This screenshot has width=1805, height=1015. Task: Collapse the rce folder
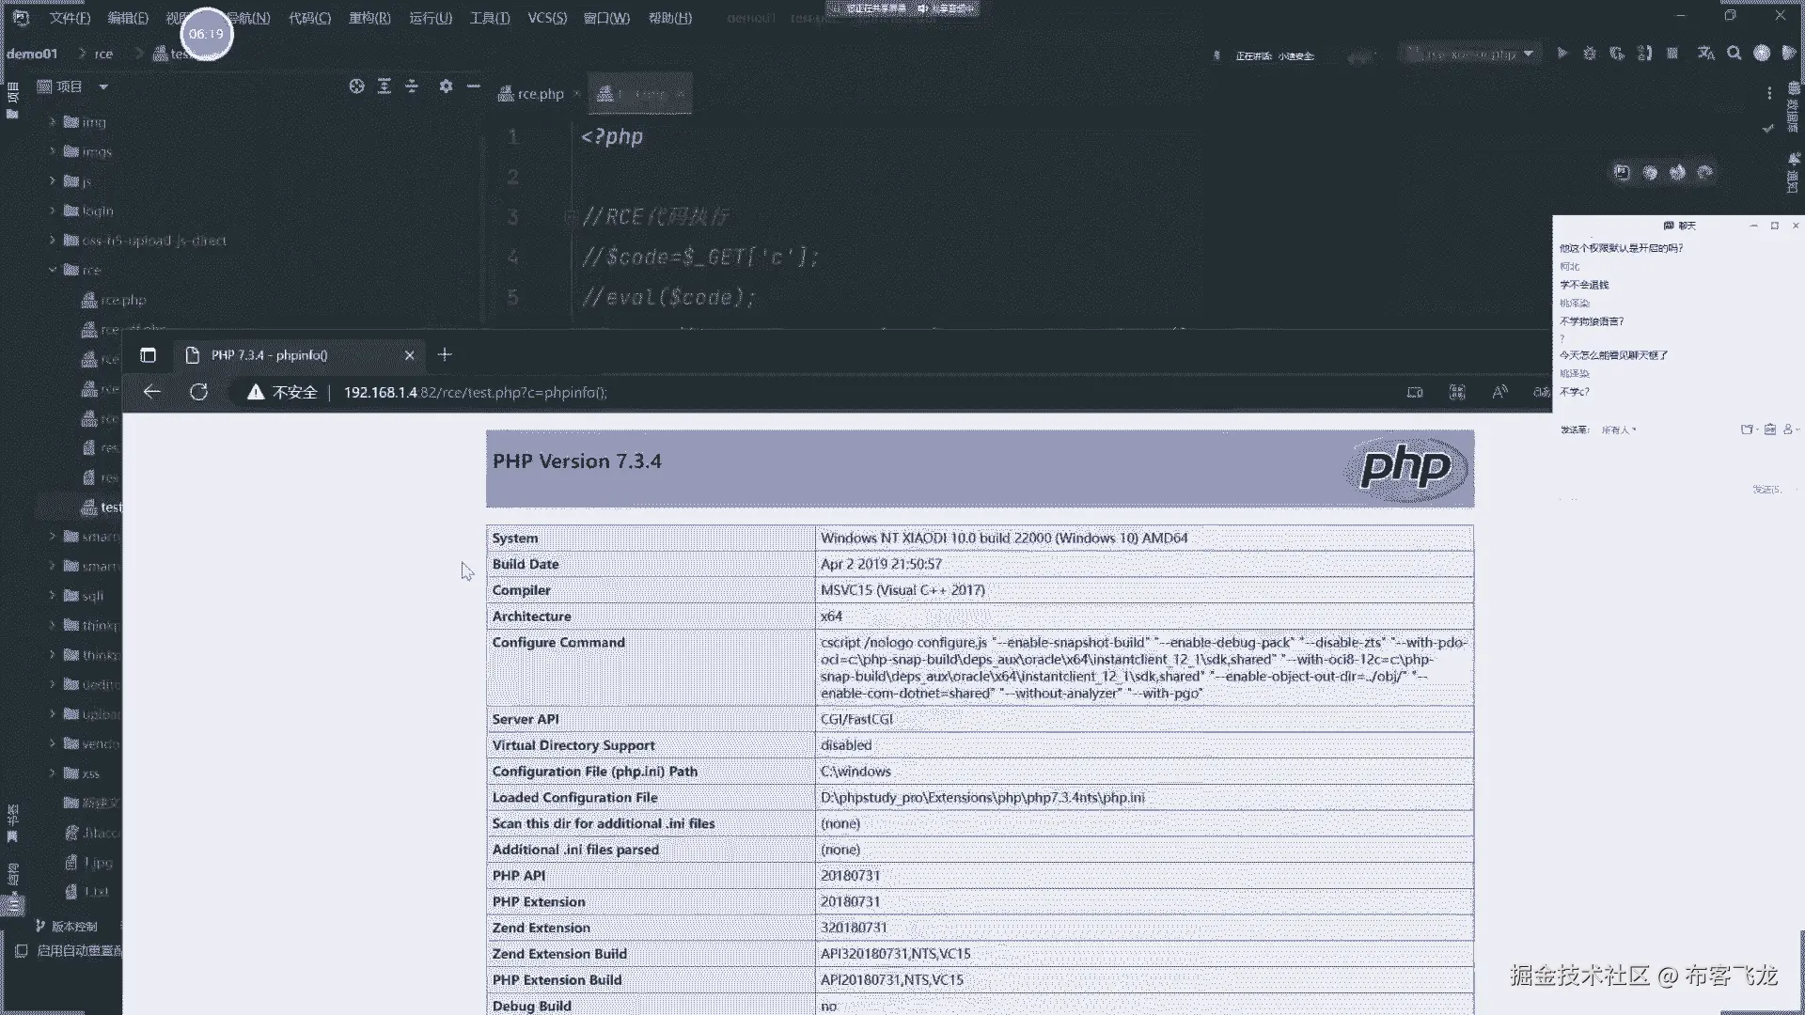click(x=53, y=270)
